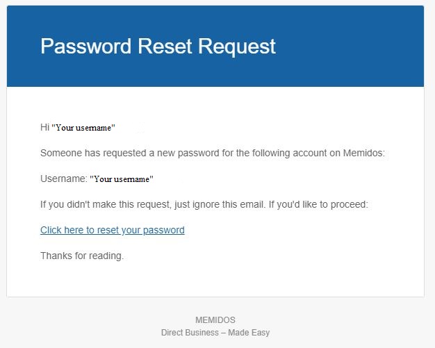Click the word Password in the header title
This screenshot has width=435, height=348.
tap(86, 46)
